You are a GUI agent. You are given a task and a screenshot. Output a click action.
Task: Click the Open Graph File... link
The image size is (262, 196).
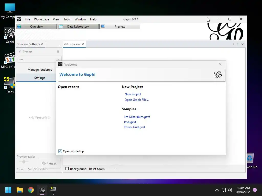click(137, 100)
